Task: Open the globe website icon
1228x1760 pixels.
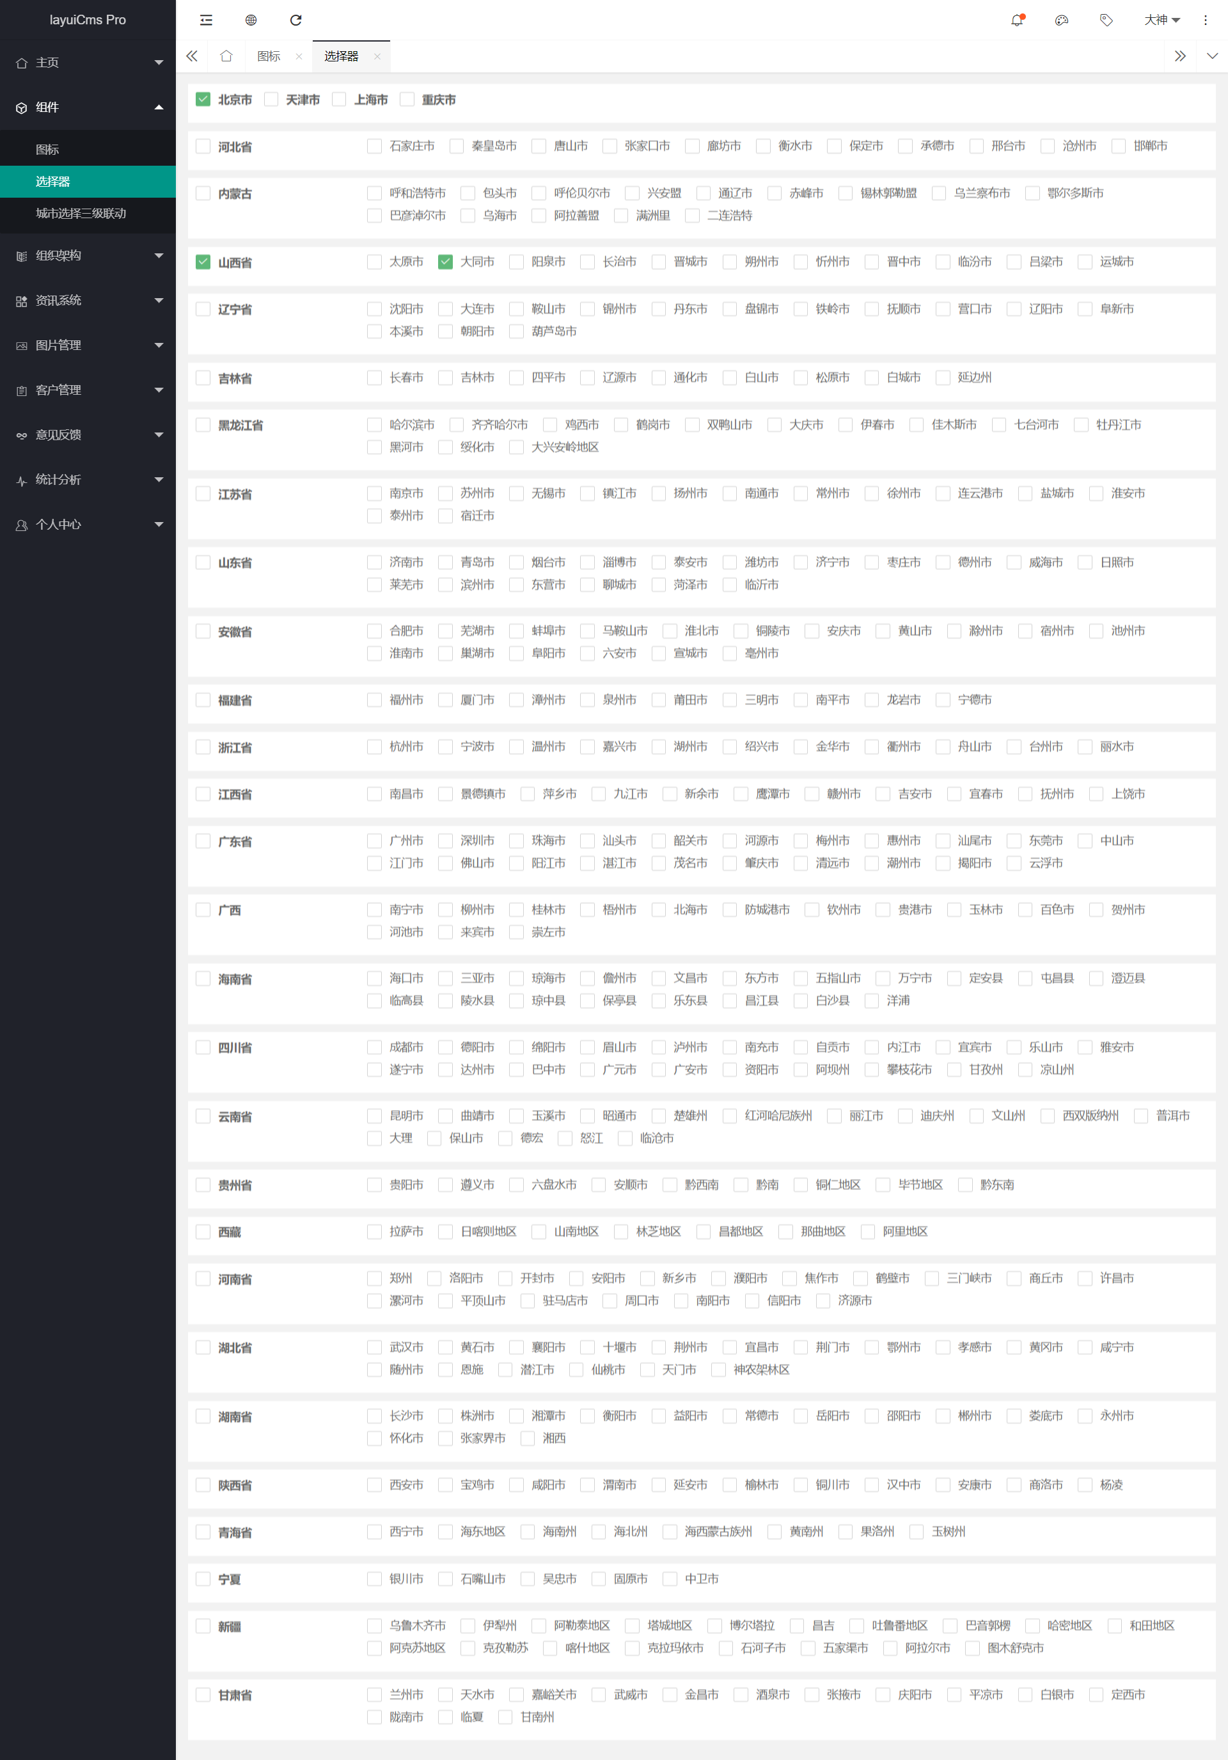Action: (x=251, y=20)
